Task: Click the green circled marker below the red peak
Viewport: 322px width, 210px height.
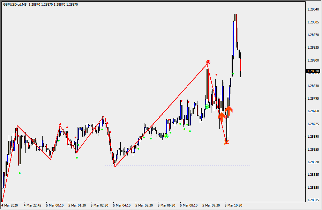Action: coord(207,106)
